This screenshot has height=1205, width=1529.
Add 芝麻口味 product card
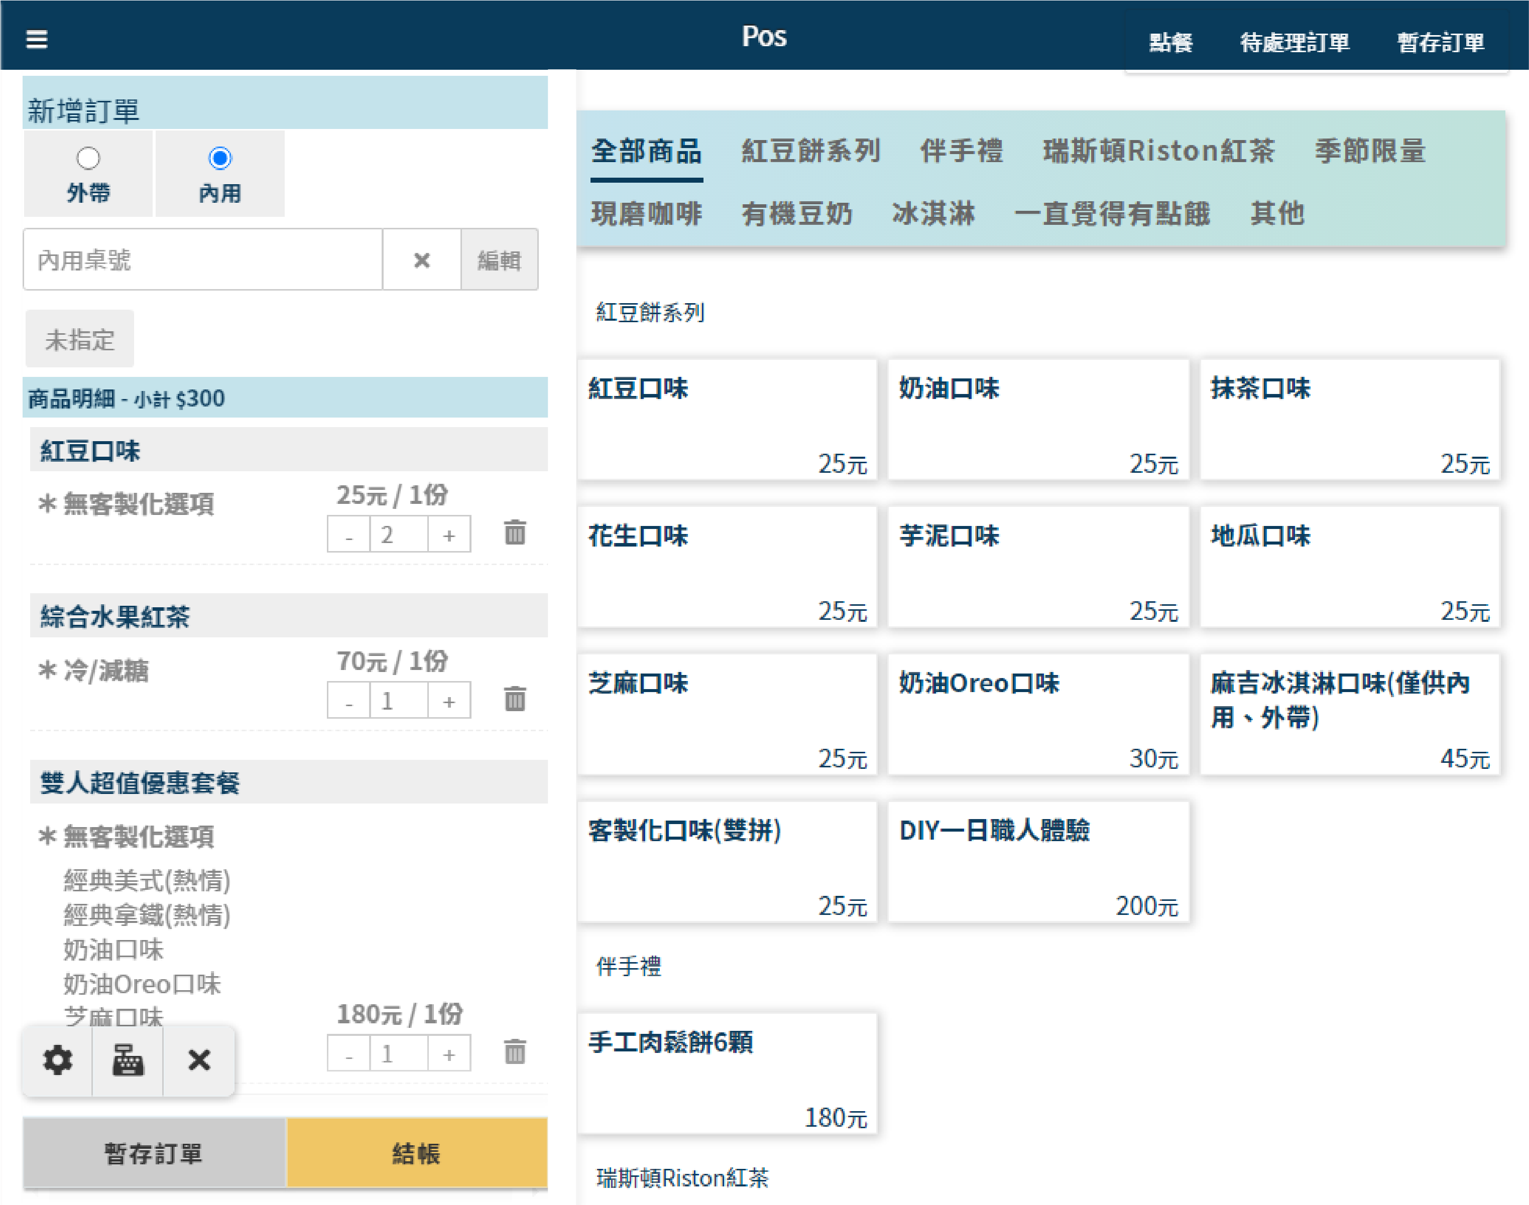click(727, 715)
